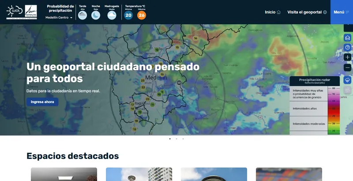The width and height of the screenshot is (353, 181).
Task: Click the Precipitación radar legend header
Action: click(x=315, y=81)
